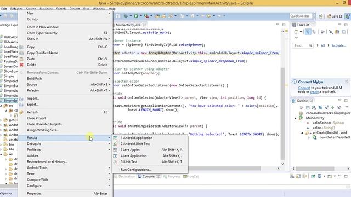Click the Refresh icon in context menu
Image resolution: width=351 pixels, height=197 pixels.
(21, 112)
